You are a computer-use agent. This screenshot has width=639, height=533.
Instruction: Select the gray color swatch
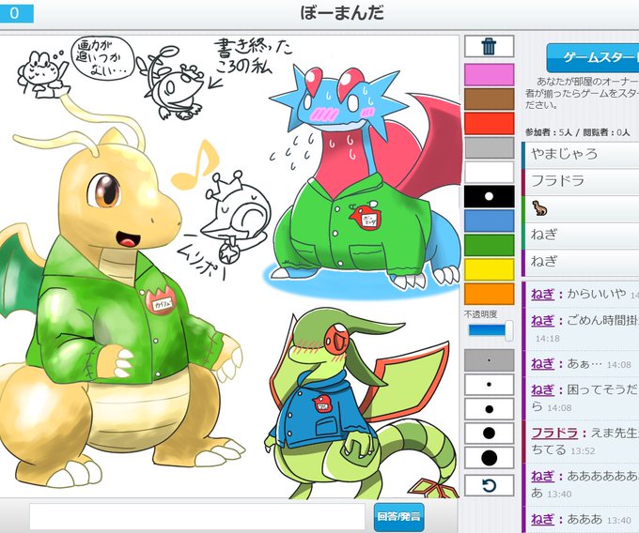(x=489, y=147)
